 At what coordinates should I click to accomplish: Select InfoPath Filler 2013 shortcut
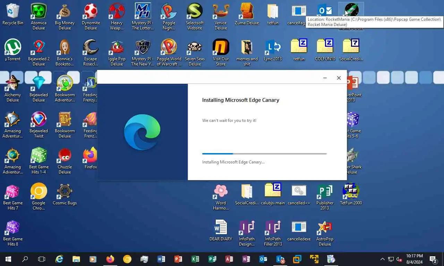tap(273, 233)
